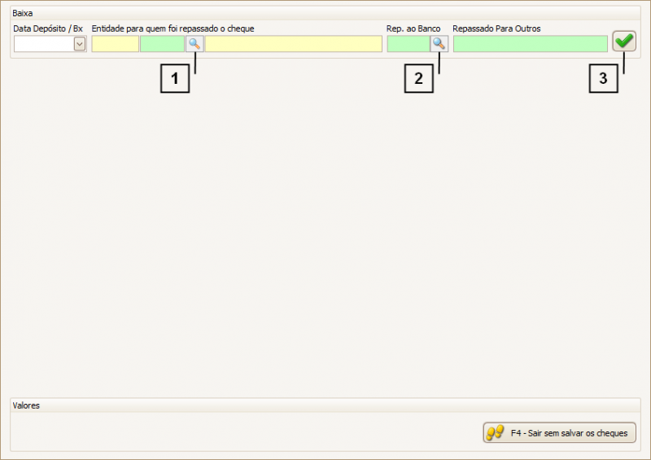Click the long yellow entity name field
Viewport: 651px width, 460px height.
tap(293, 45)
